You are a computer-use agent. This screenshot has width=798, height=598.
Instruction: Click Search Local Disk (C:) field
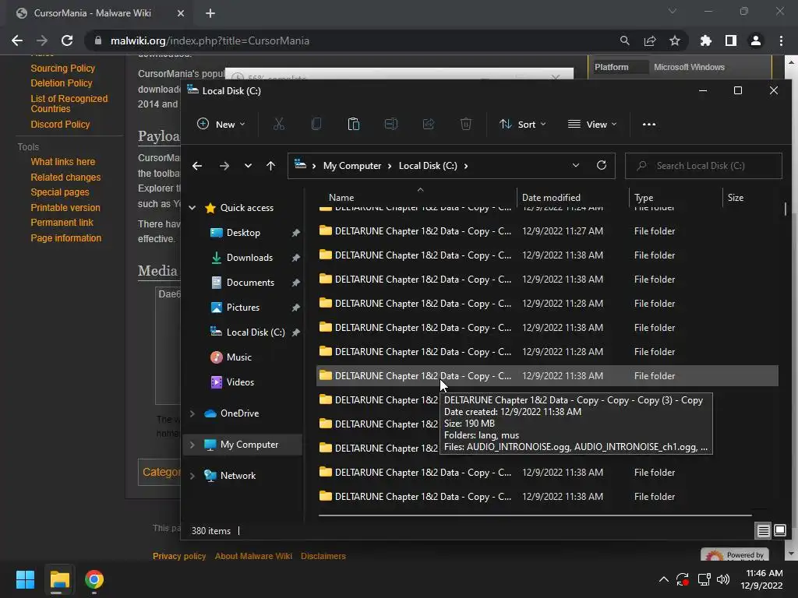(704, 166)
